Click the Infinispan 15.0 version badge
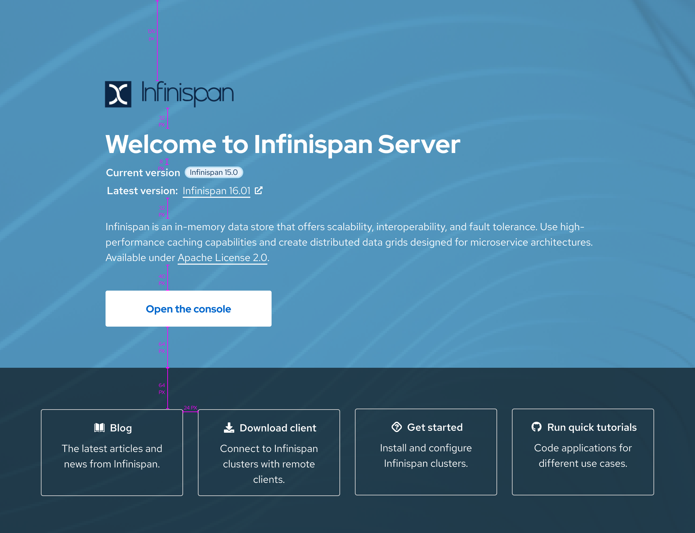Image resolution: width=695 pixels, height=533 pixels. pos(214,172)
